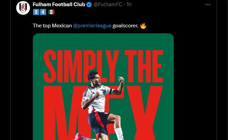Click the word "goalscorer." in the tweet
Image resolution: width=228 pixels, height=140 pixels.
coord(125,26)
